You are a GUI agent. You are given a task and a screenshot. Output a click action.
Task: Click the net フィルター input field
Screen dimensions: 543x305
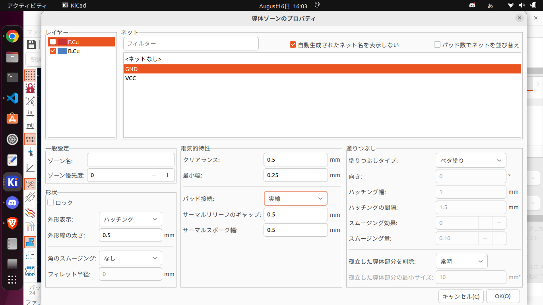[191, 44]
